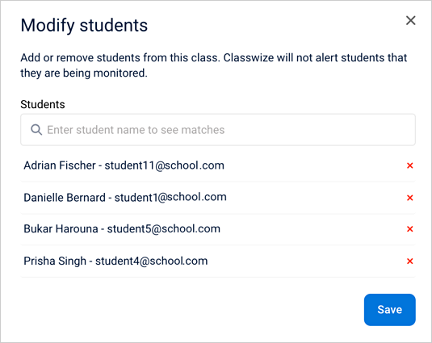Image resolution: width=432 pixels, height=343 pixels.
Task: Remove Adrian Fischer using red X
Action: (409, 165)
